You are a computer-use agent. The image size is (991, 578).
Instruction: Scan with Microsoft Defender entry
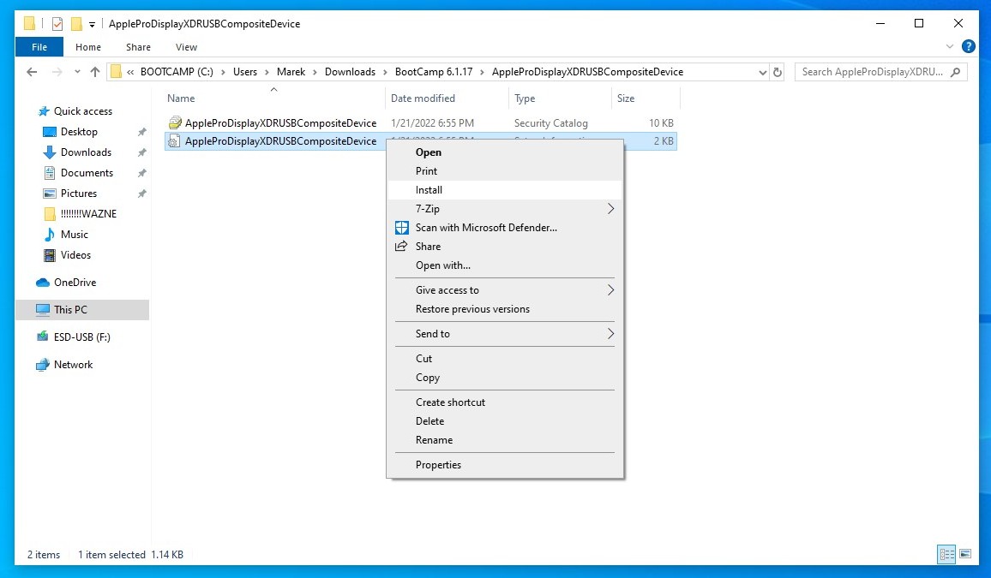[x=504, y=228]
